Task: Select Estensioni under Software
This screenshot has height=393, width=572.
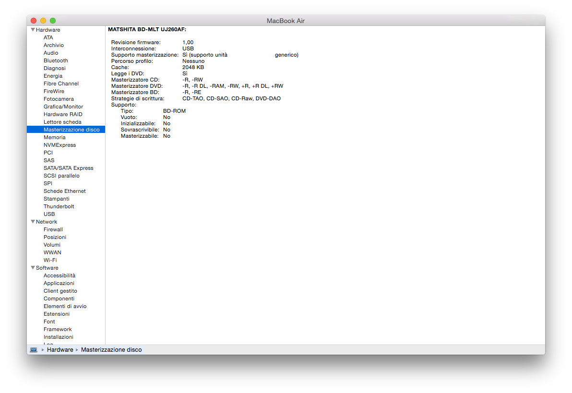Action: pos(57,313)
